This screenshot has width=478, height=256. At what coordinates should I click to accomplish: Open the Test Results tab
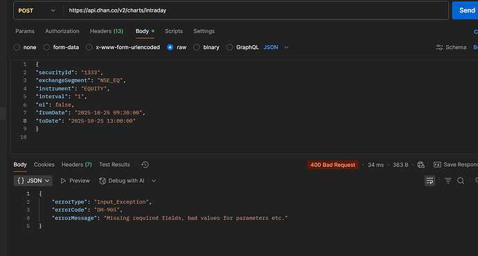[114, 165]
